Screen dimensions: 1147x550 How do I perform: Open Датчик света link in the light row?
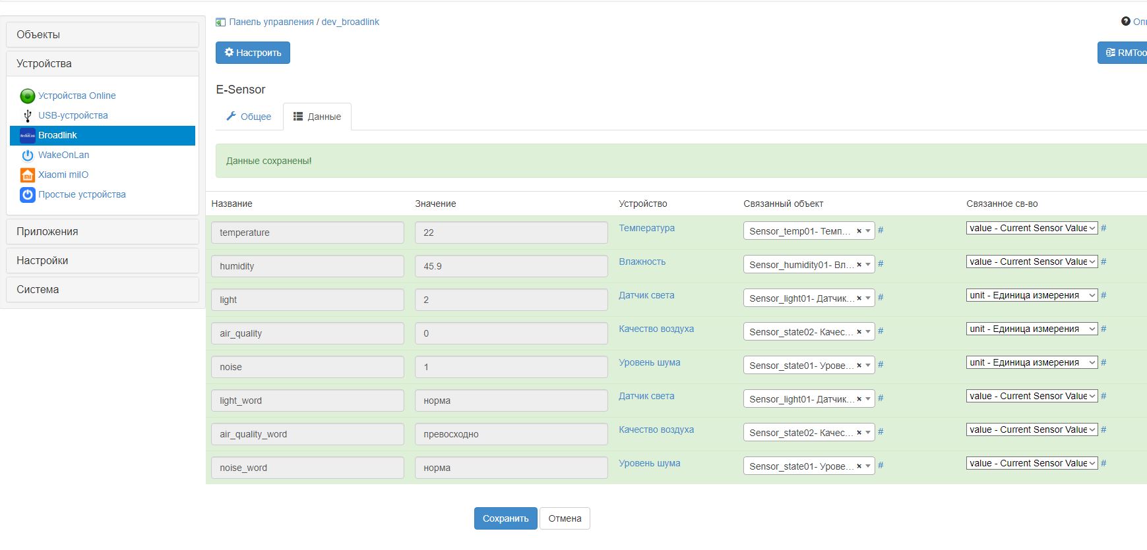pyautogui.click(x=646, y=295)
